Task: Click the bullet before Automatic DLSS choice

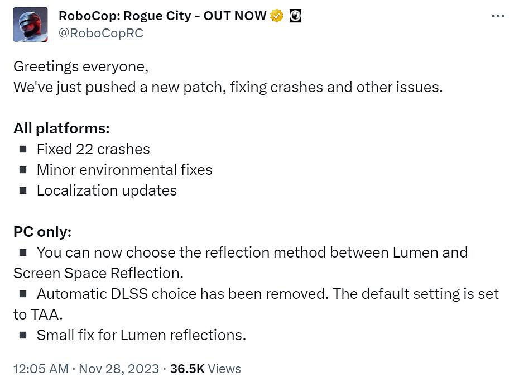Action: click(23, 294)
